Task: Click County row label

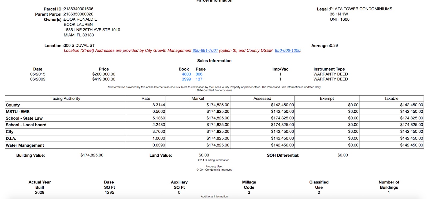Action: [13, 105]
